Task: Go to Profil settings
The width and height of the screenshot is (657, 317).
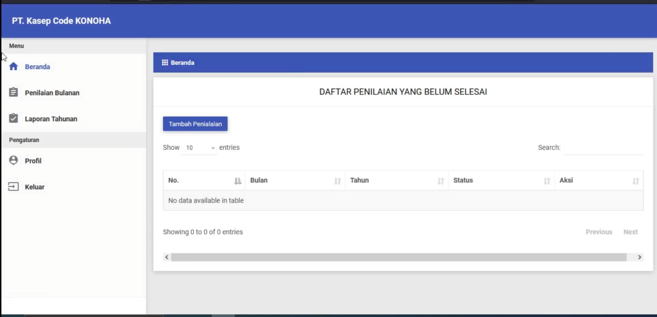Action: [74, 161]
